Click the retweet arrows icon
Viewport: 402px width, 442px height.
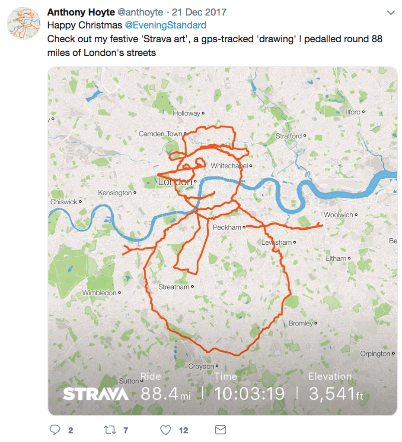click(110, 430)
